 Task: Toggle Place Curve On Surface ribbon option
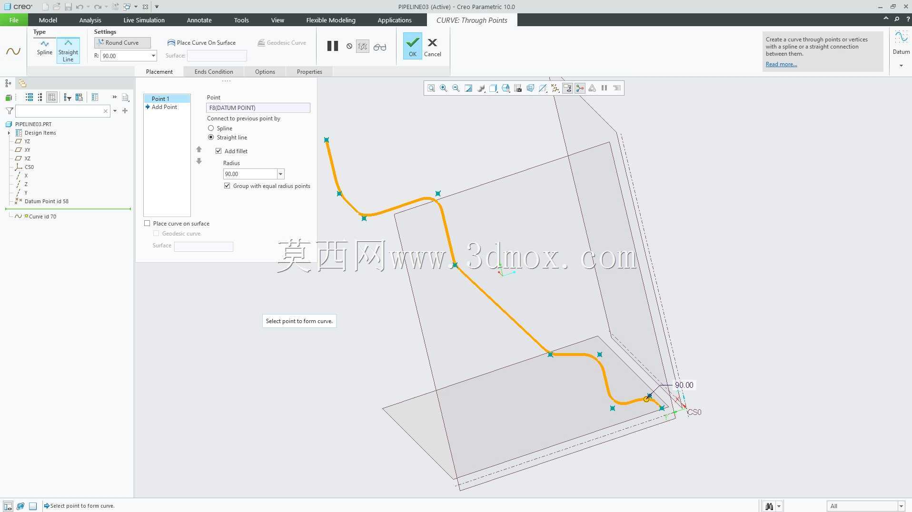tap(201, 43)
